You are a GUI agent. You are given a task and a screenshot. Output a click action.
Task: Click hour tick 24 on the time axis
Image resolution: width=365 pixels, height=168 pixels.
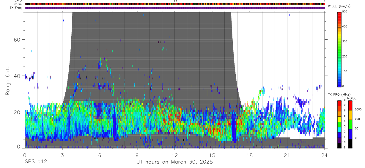[x=324, y=155]
